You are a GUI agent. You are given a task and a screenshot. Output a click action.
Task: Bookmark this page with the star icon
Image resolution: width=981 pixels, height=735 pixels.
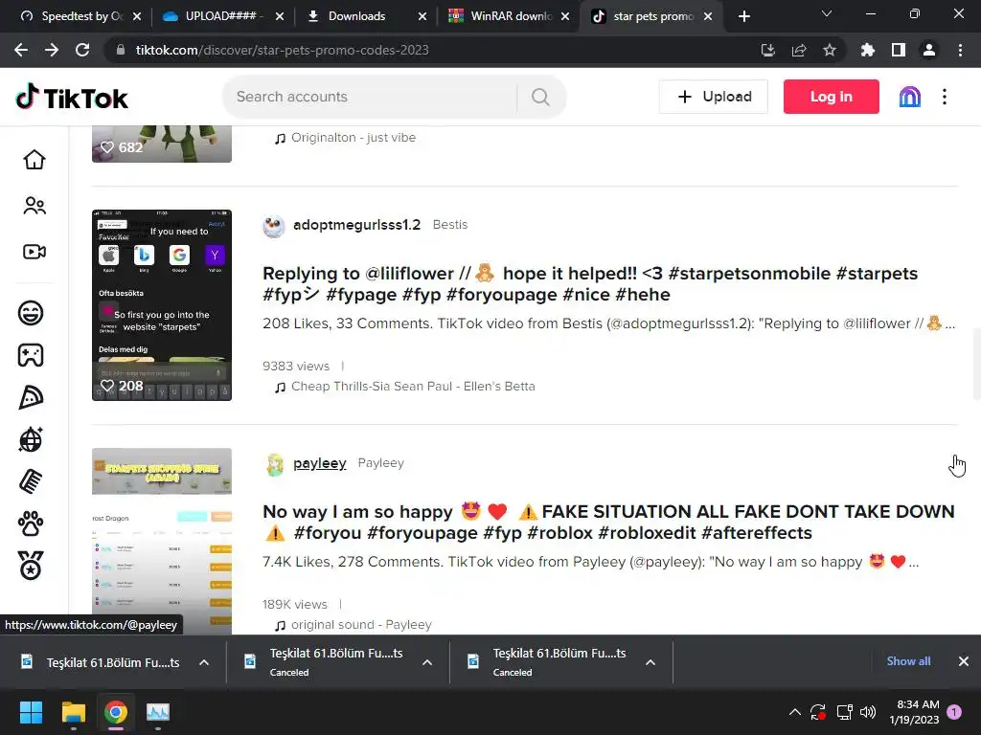click(x=830, y=50)
